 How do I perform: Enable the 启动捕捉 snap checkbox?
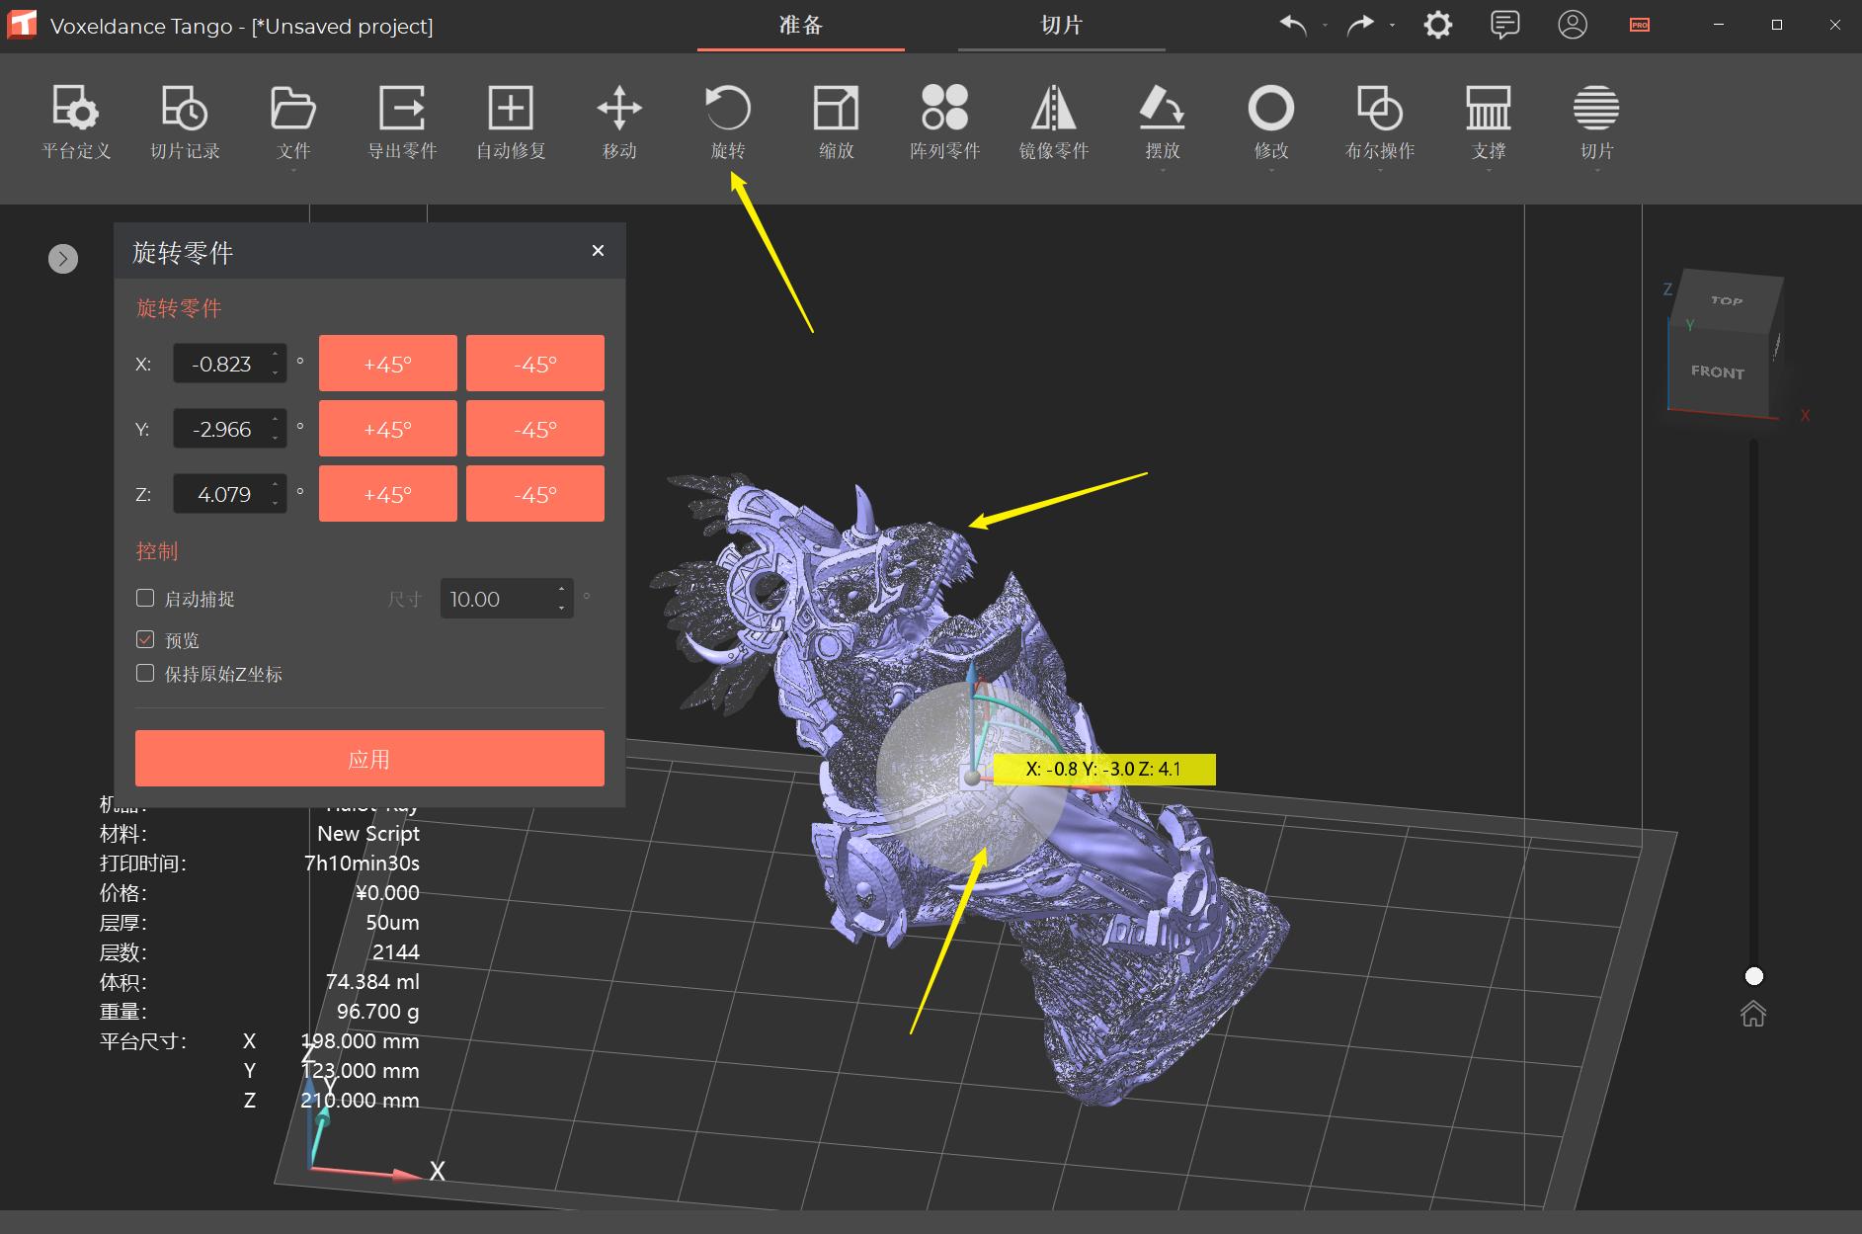(x=145, y=598)
